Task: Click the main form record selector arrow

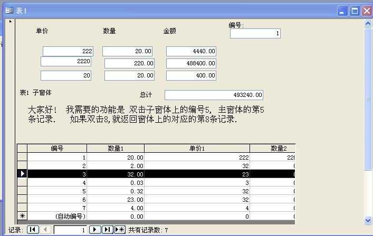Action: (11, 22)
